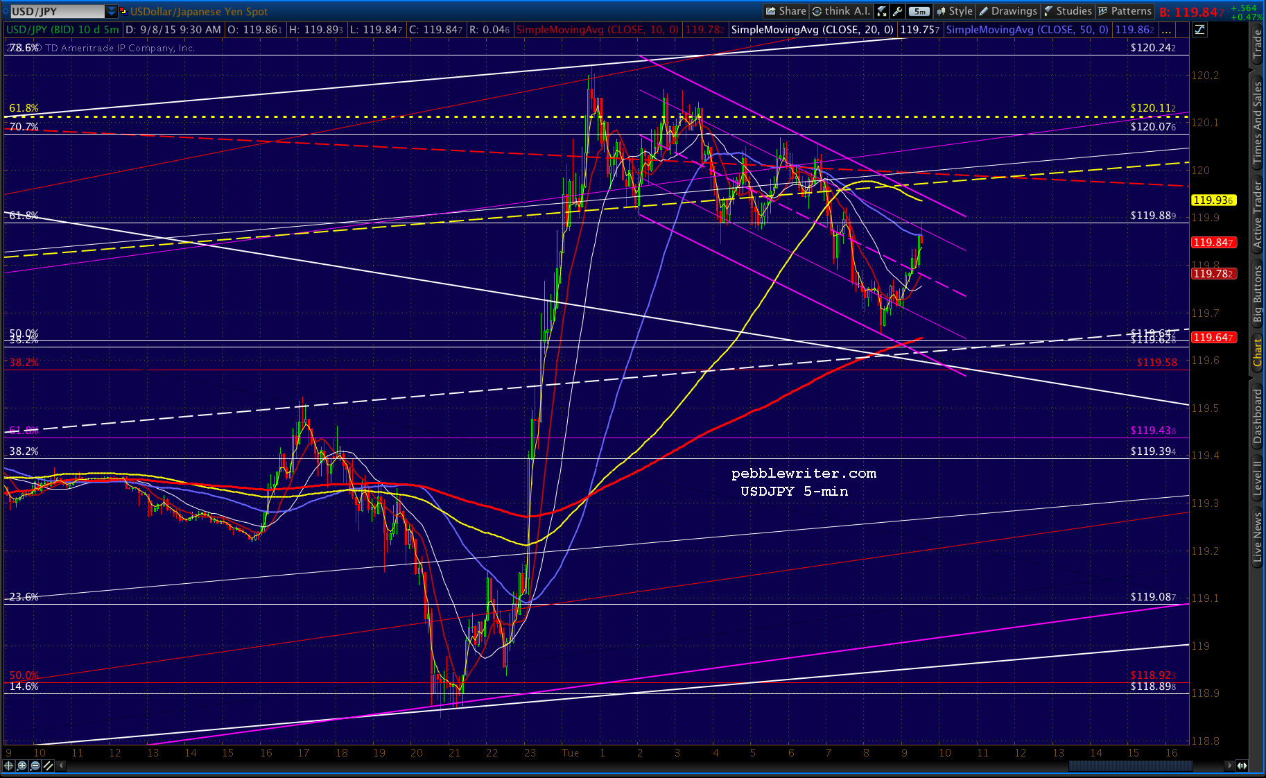Click the quick study flask icon
Viewport: 1266px width, 778px height.
click(882, 11)
